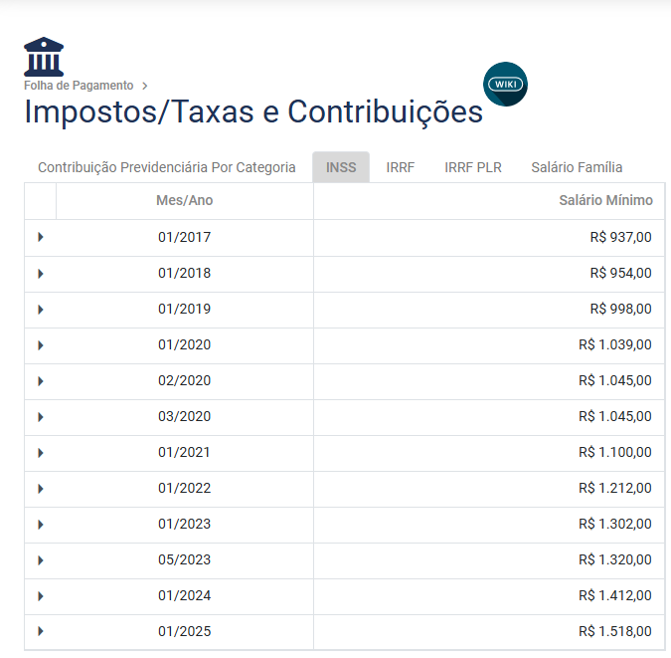Expand the 01/2021 row
This screenshot has width=671, height=658.
click(41, 452)
